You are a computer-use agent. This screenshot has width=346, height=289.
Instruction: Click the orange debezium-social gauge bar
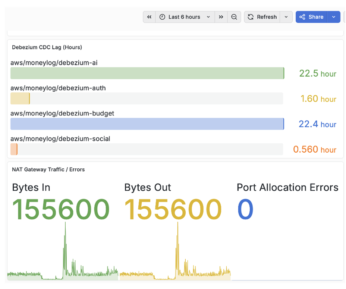click(x=14, y=149)
